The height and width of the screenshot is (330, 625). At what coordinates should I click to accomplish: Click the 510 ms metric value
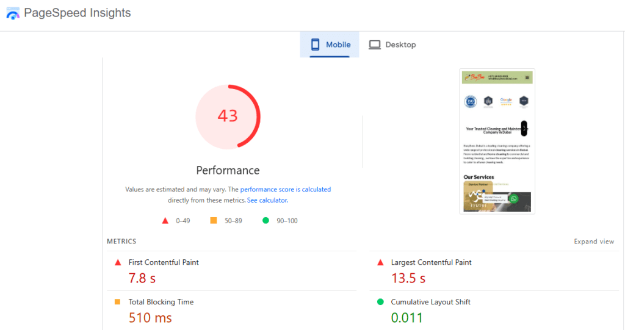150,318
